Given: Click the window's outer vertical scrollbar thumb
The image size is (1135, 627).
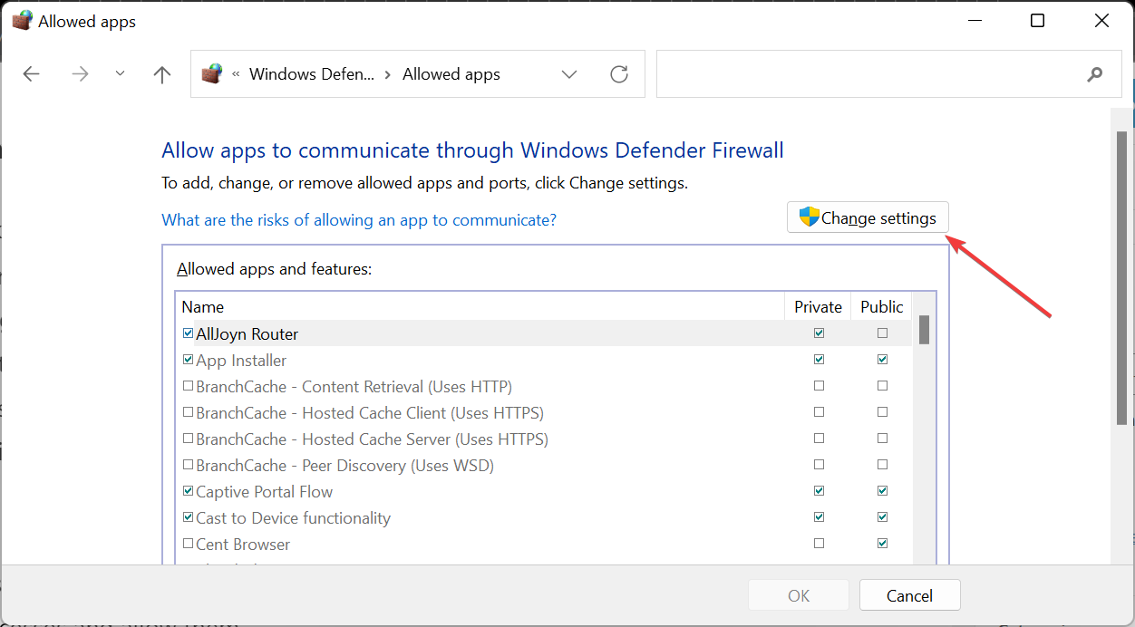Looking at the screenshot, I should (1121, 278).
